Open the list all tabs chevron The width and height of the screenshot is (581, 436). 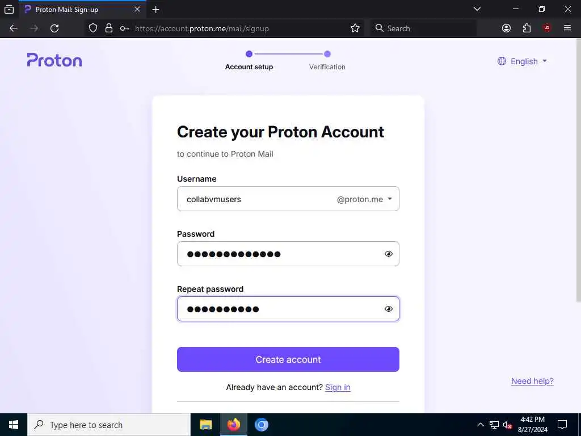tap(477, 9)
